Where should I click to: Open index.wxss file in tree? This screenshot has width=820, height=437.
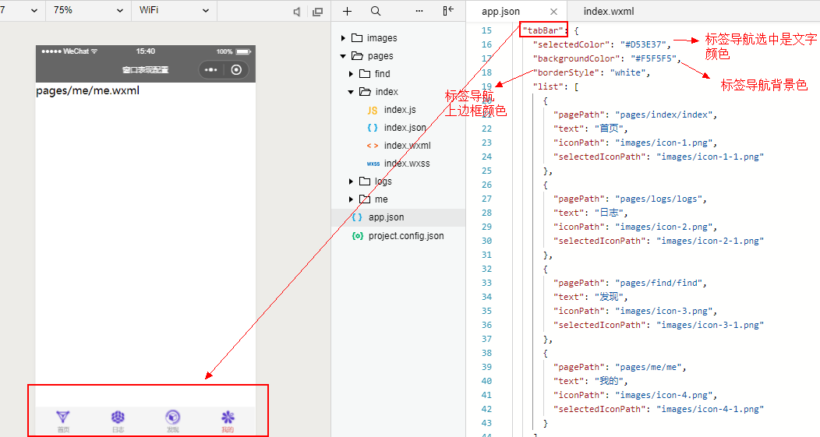click(407, 163)
